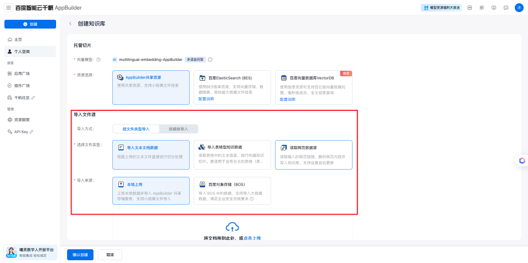The width and height of the screenshot is (528, 263).
Task: Click the storage icon in 百度对象存储 card
Action: tap(202, 184)
